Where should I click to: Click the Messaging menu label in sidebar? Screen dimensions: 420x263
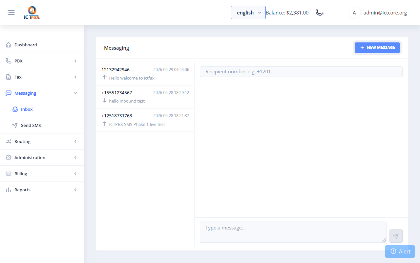coord(25,93)
